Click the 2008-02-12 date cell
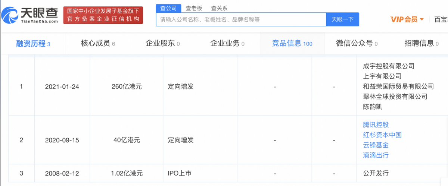This screenshot has width=448, height=186. 62,173
